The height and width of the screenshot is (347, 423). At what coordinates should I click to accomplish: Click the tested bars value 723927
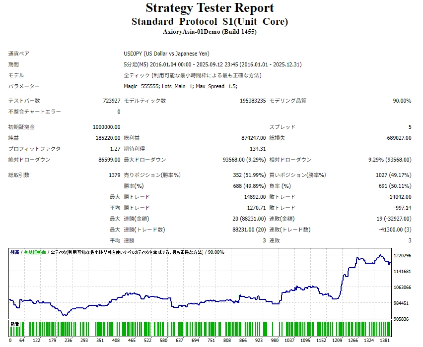tap(111, 101)
